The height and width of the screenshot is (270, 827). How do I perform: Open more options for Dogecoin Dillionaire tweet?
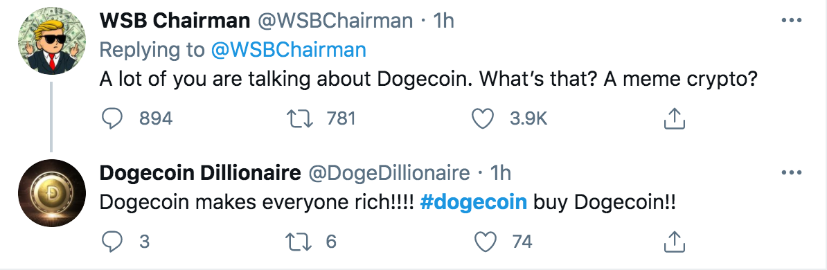tap(791, 173)
